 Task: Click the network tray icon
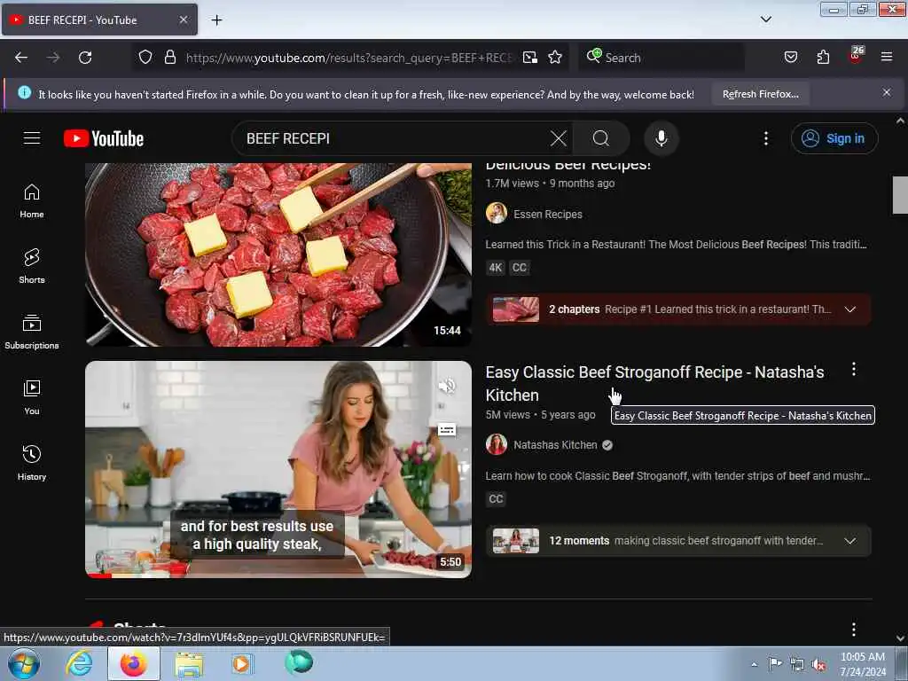coord(797,665)
